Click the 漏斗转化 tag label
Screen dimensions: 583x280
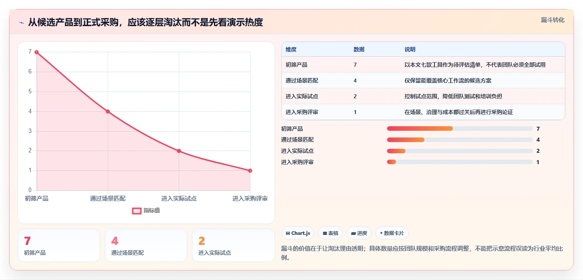(x=553, y=20)
